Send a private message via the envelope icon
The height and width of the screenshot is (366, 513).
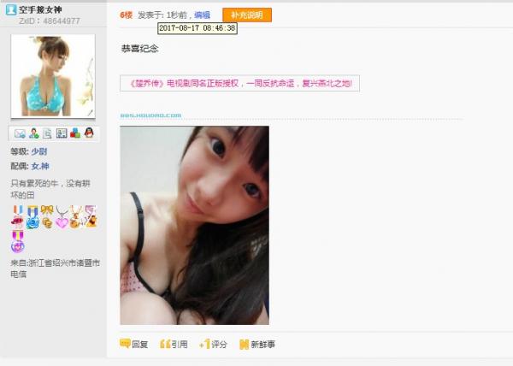click(x=20, y=133)
